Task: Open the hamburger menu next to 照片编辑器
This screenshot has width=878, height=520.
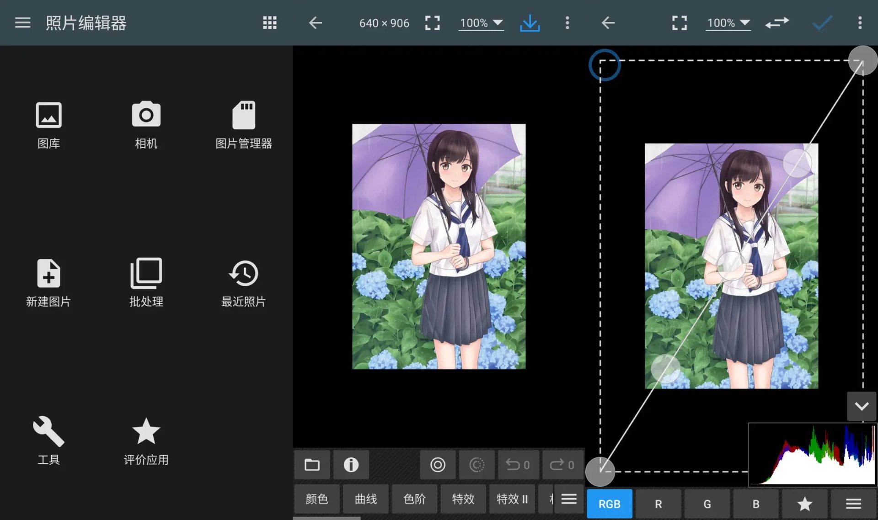Action: click(22, 22)
